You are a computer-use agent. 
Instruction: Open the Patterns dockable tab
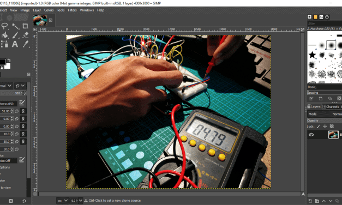pos(315,17)
